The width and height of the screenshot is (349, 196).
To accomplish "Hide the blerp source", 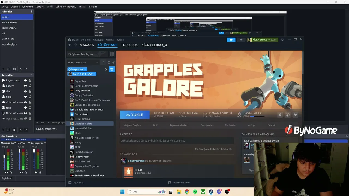I will click(25, 97).
